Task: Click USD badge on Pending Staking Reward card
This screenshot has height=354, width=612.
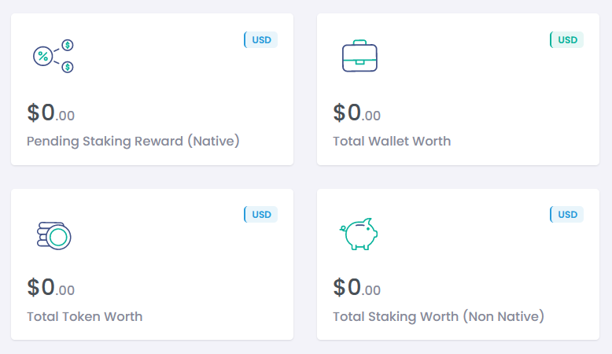Action: [261, 39]
